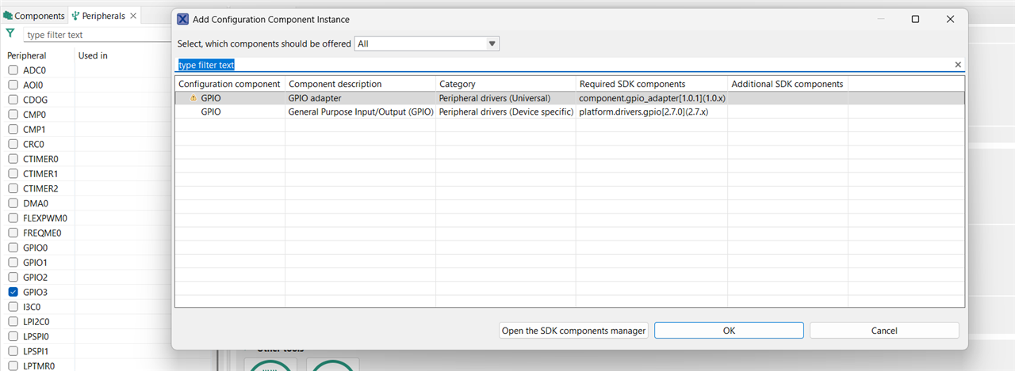This screenshot has width=1015, height=371.
Task: Check the AOI0 peripheral checkbox
Action: point(13,85)
